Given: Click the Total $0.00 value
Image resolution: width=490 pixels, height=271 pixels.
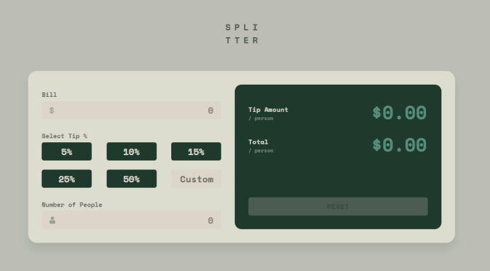Looking at the screenshot, I should [399, 145].
